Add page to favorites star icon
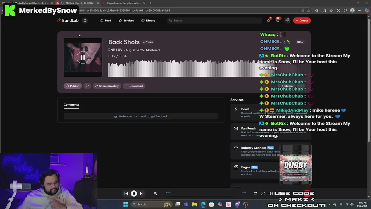 (x=308, y=10)
